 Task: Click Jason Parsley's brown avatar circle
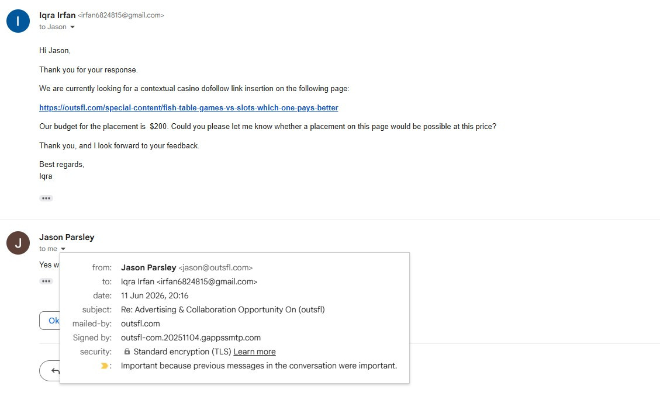pyautogui.click(x=18, y=243)
